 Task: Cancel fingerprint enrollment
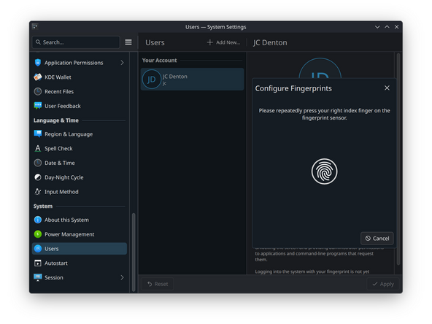click(377, 239)
